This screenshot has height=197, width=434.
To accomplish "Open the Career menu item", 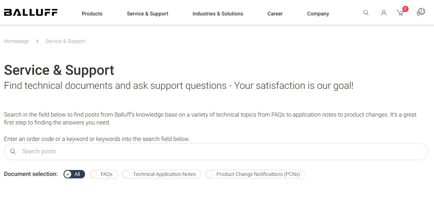I will pyautogui.click(x=275, y=14).
